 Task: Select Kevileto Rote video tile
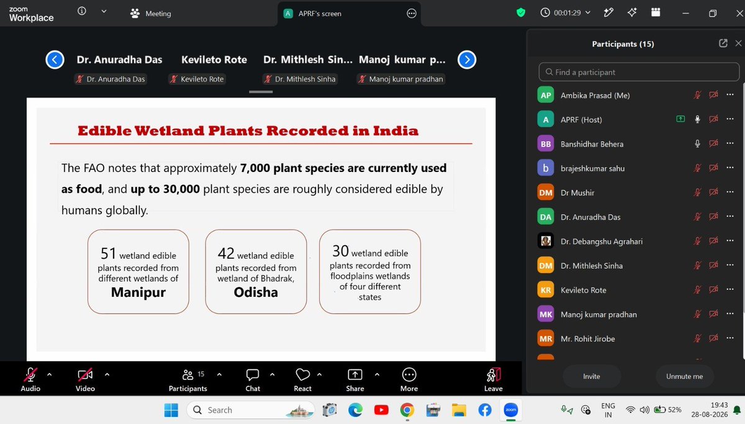(x=214, y=68)
